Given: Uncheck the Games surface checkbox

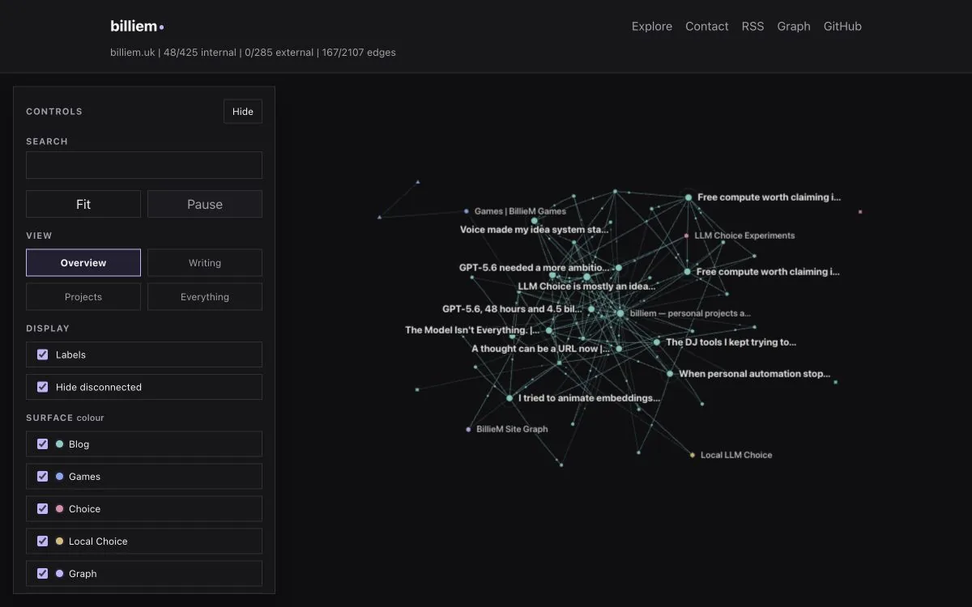Looking at the screenshot, I should point(43,476).
